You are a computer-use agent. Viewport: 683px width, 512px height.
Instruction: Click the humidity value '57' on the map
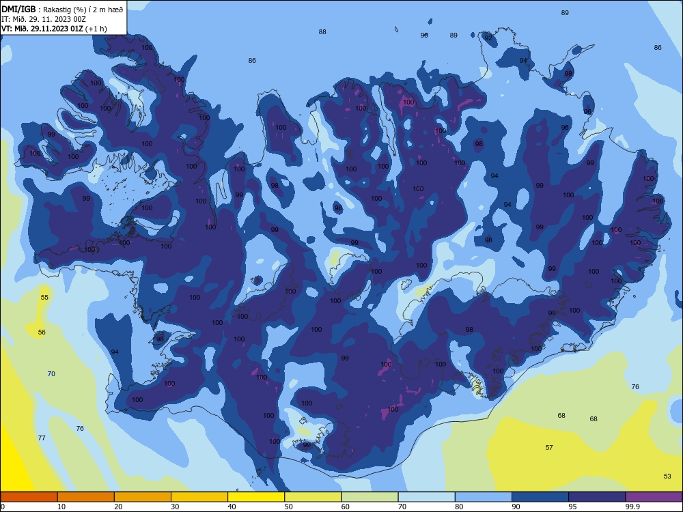click(549, 448)
